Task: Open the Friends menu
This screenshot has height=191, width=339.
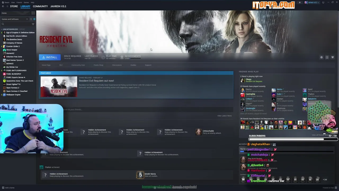Action: [x=19, y=2]
